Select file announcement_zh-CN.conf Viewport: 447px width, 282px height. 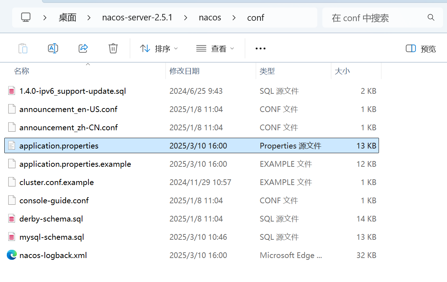(68, 127)
